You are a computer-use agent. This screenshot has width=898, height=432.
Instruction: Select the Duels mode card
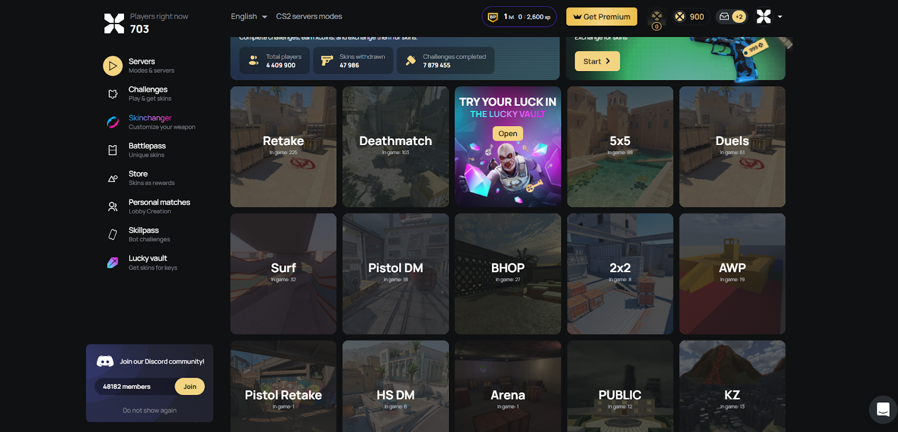tap(732, 147)
